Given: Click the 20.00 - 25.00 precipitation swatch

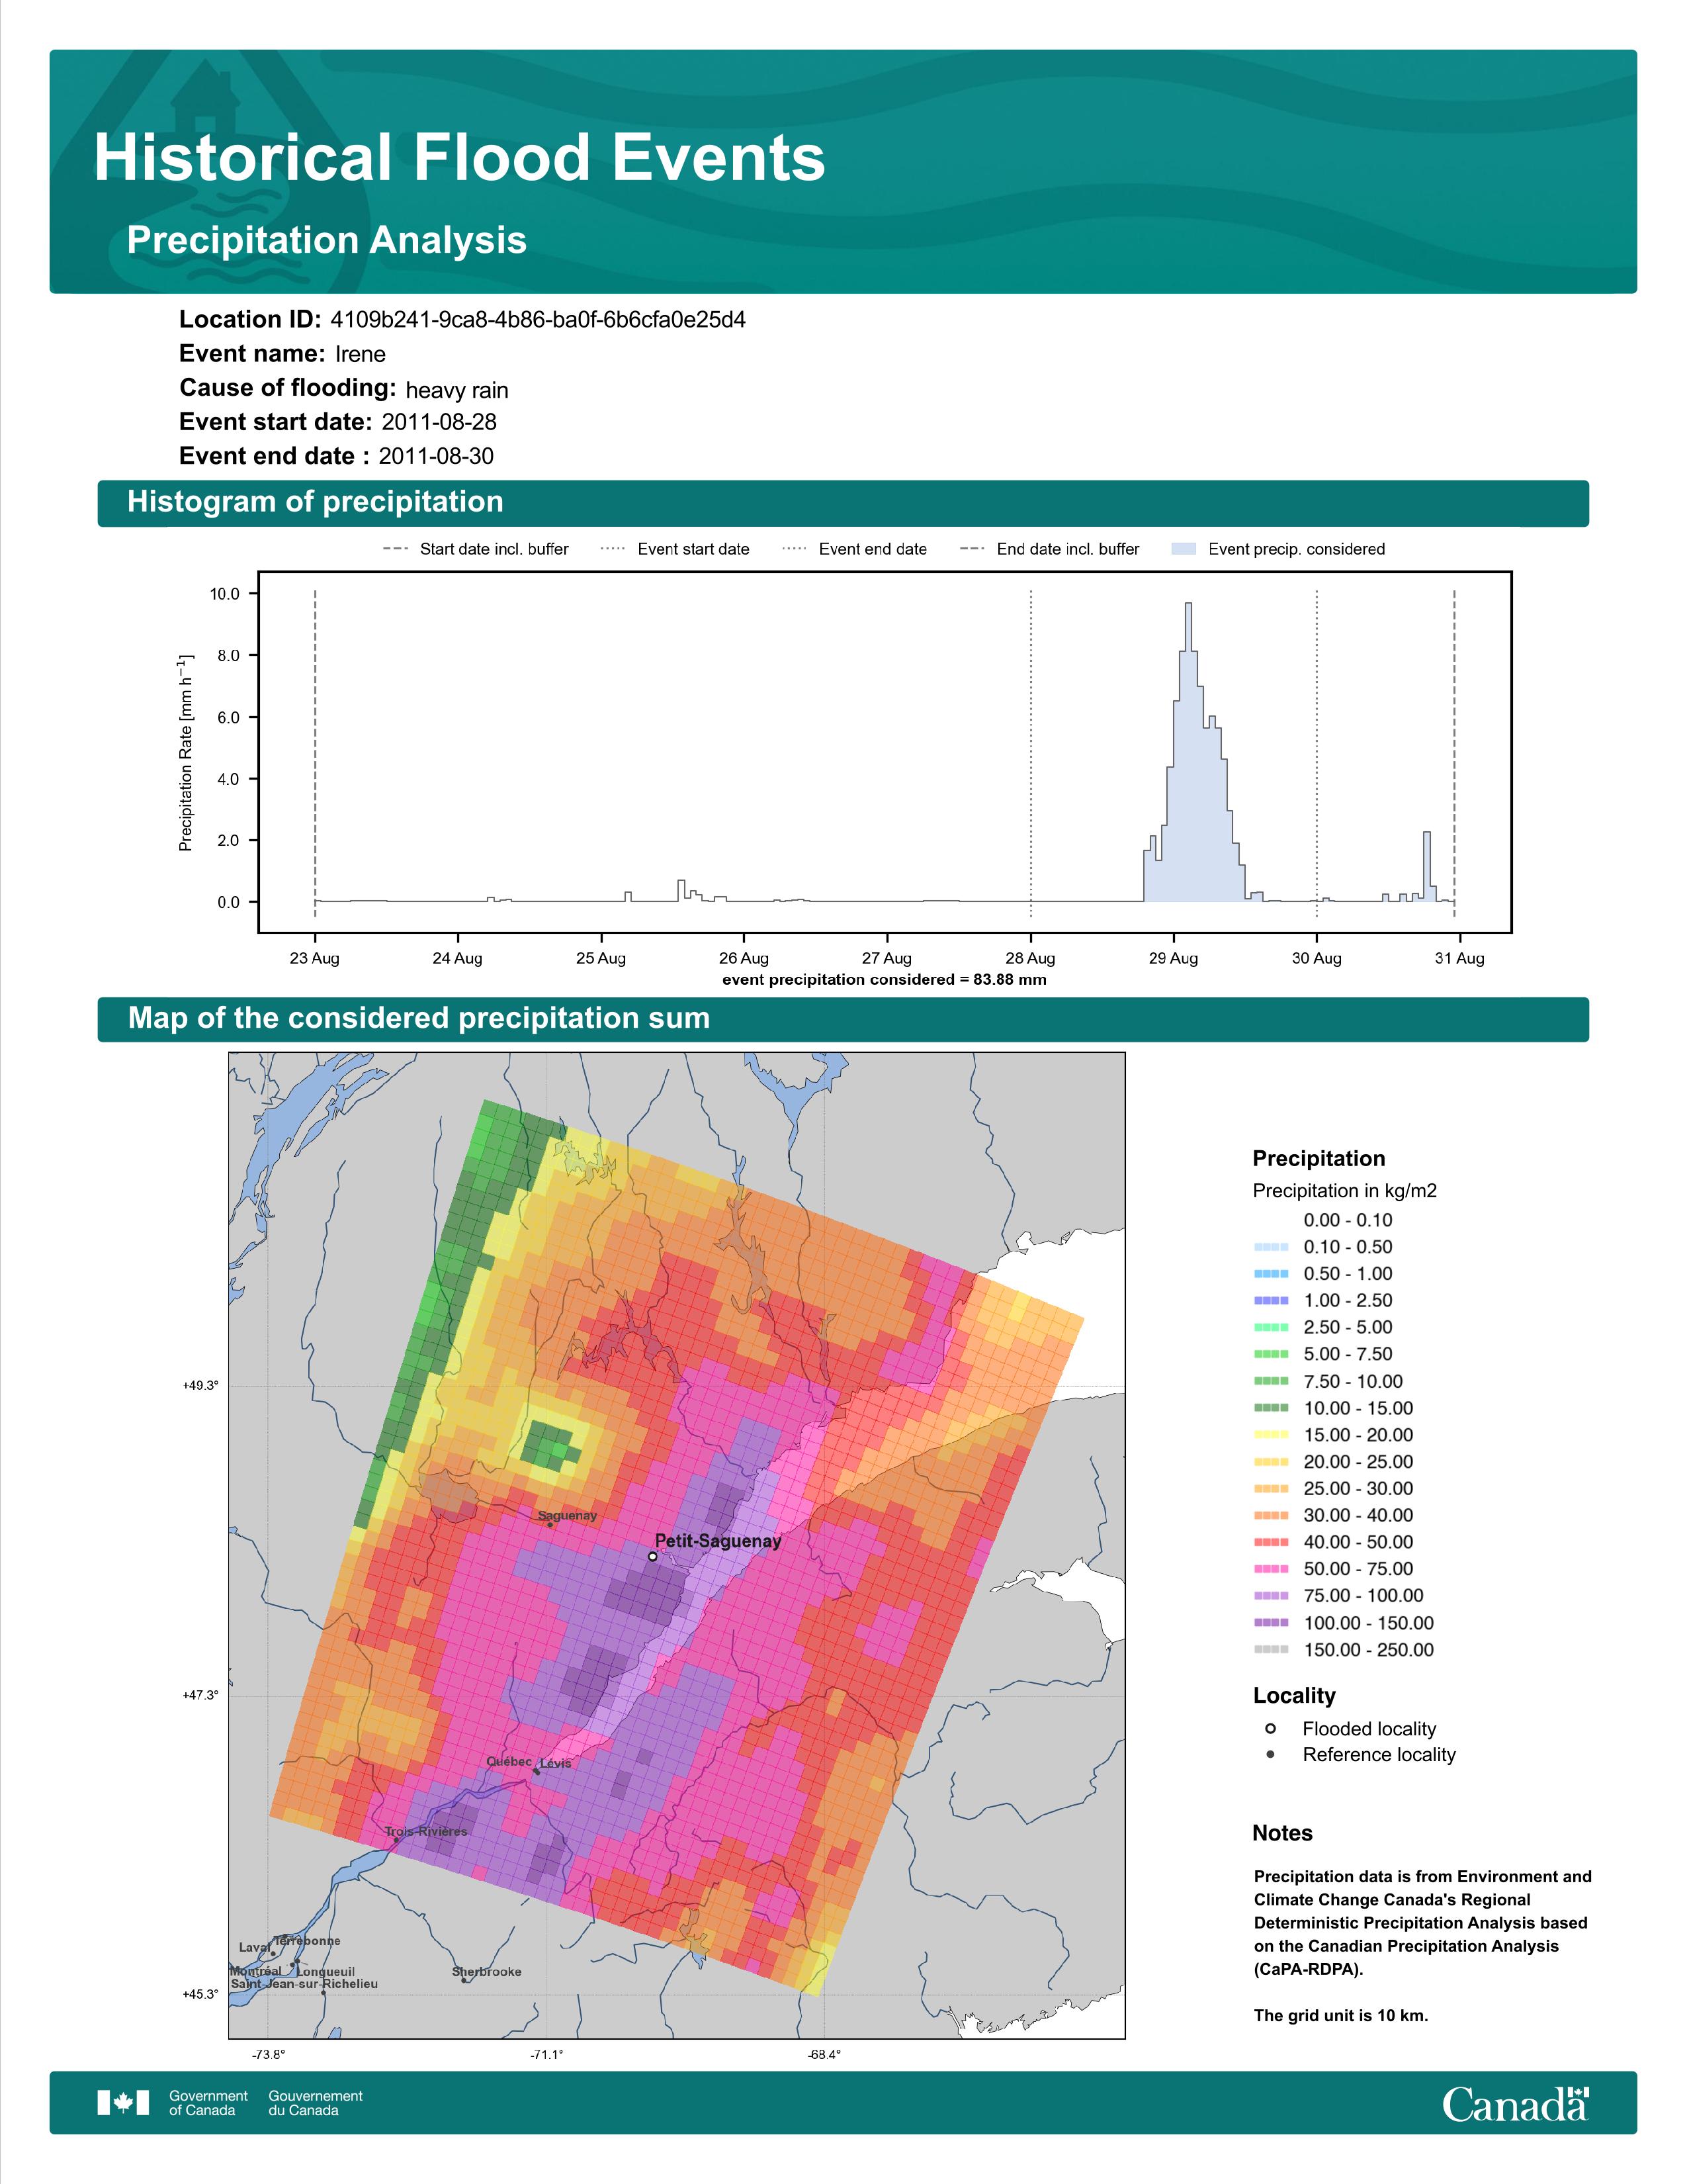Looking at the screenshot, I should click(x=1272, y=1462).
